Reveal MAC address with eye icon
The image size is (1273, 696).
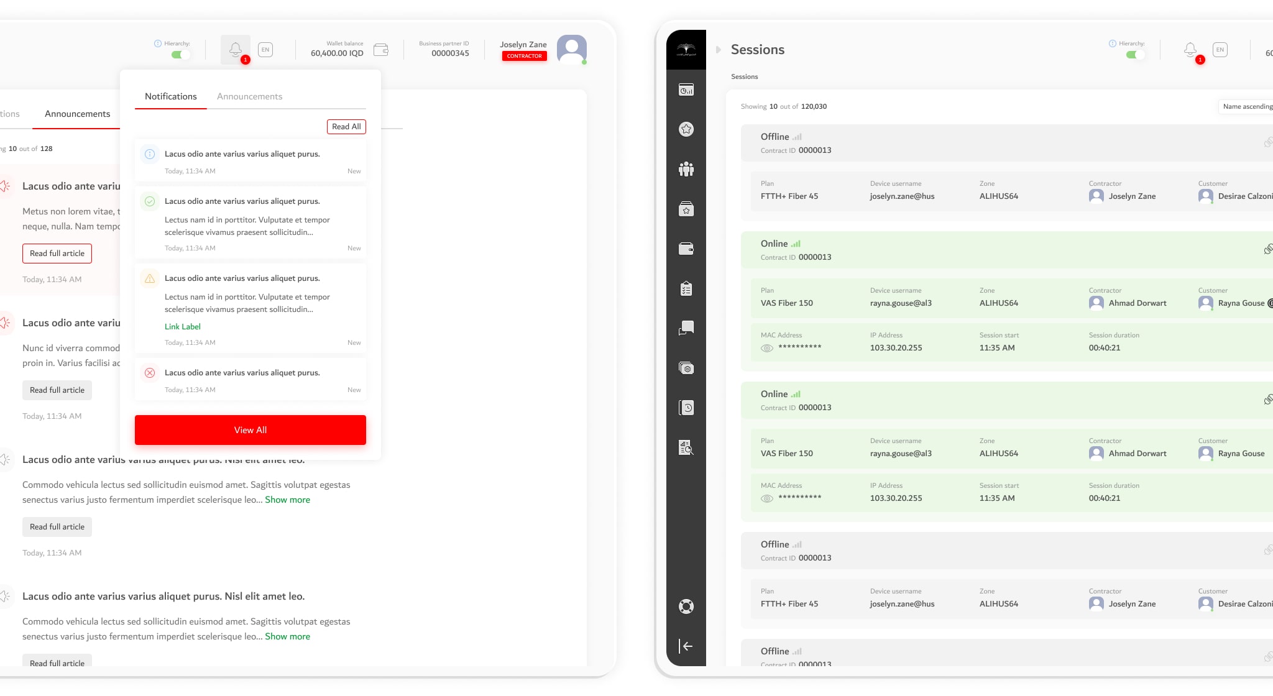point(767,348)
